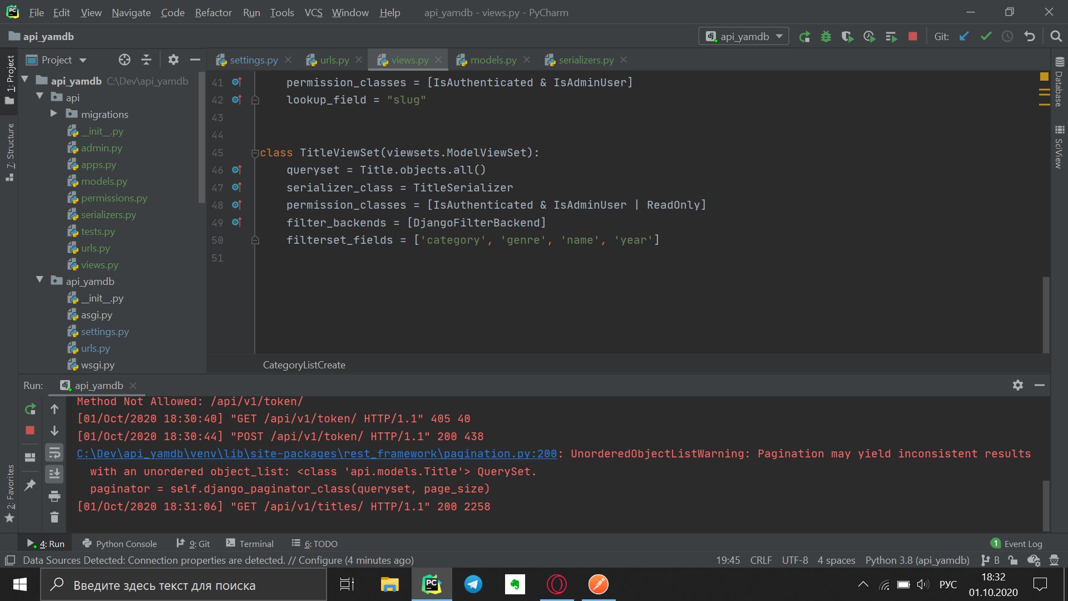
Task: Open Search Everywhere magnifier icon
Action: pos(1056,37)
